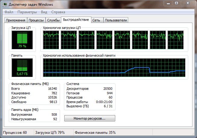Click the Хронология загрузки ЦП label
Image resolution: width=197 pixels, height=138 pixels.
(x=62, y=28)
